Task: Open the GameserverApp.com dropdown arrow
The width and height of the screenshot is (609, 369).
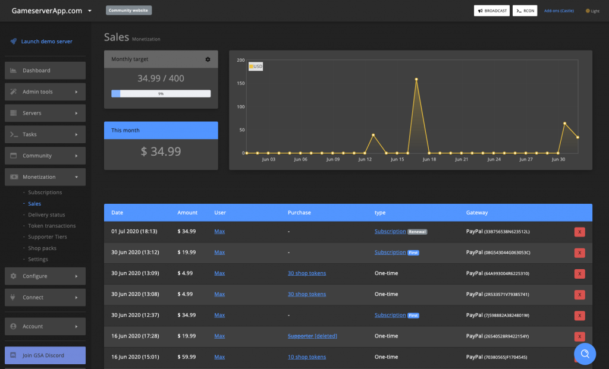Action: coord(90,11)
